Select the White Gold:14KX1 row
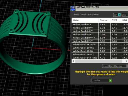Viewport: 128px width, 96px height. (100, 54)
